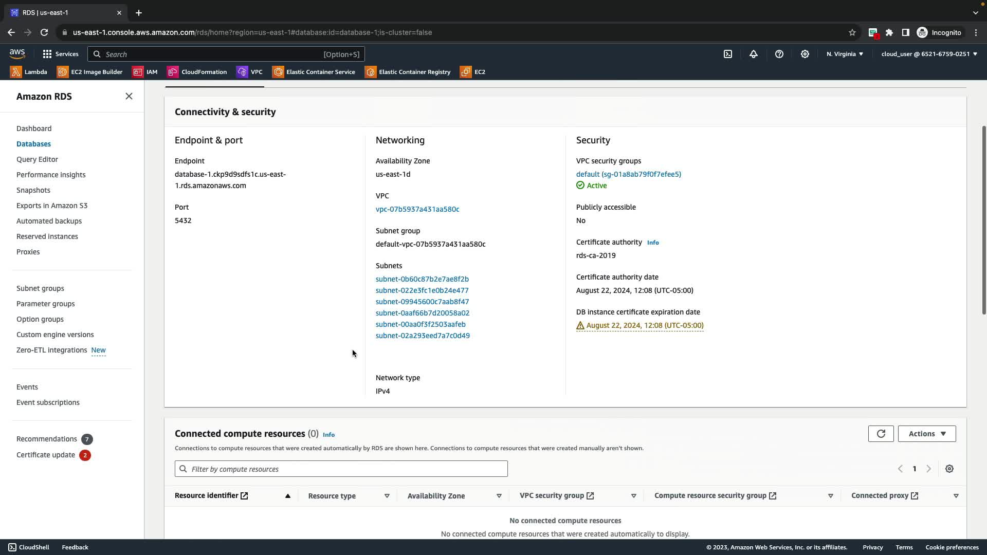Click the Filter by compute resources field

click(x=341, y=469)
